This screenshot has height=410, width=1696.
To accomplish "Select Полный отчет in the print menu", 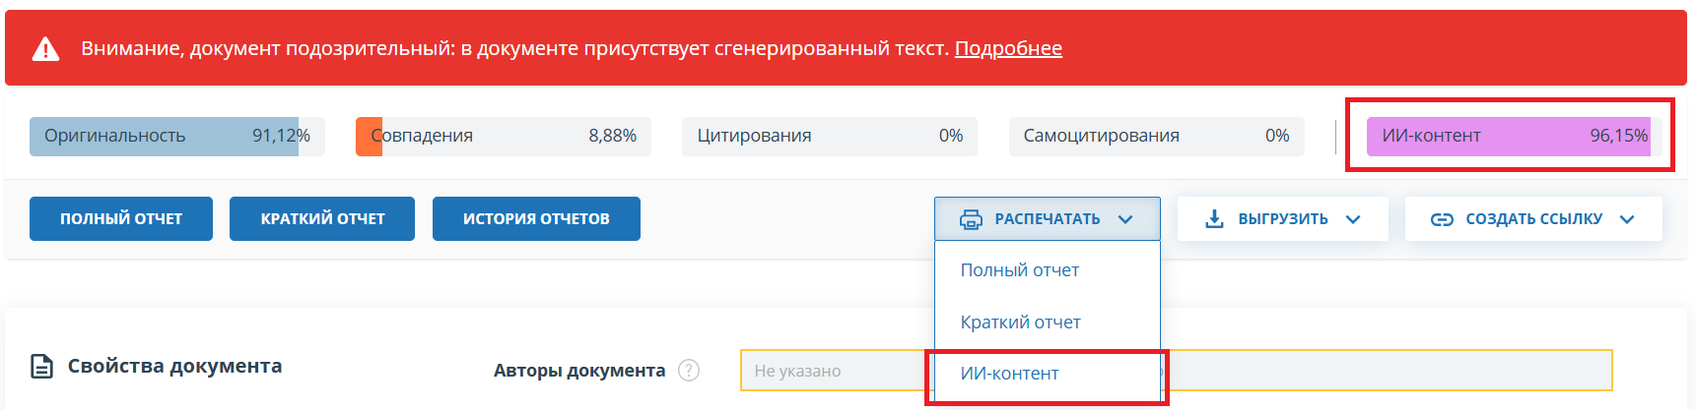I will coord(1019,270).
